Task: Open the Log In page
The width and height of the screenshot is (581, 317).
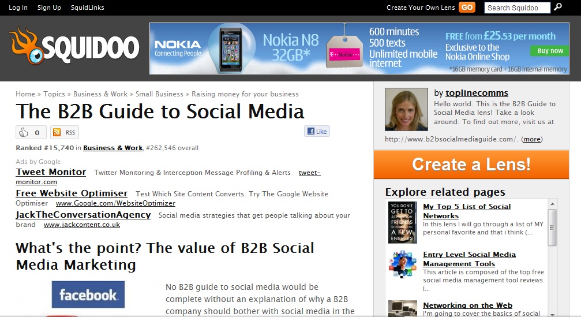Action: point(18,8)
